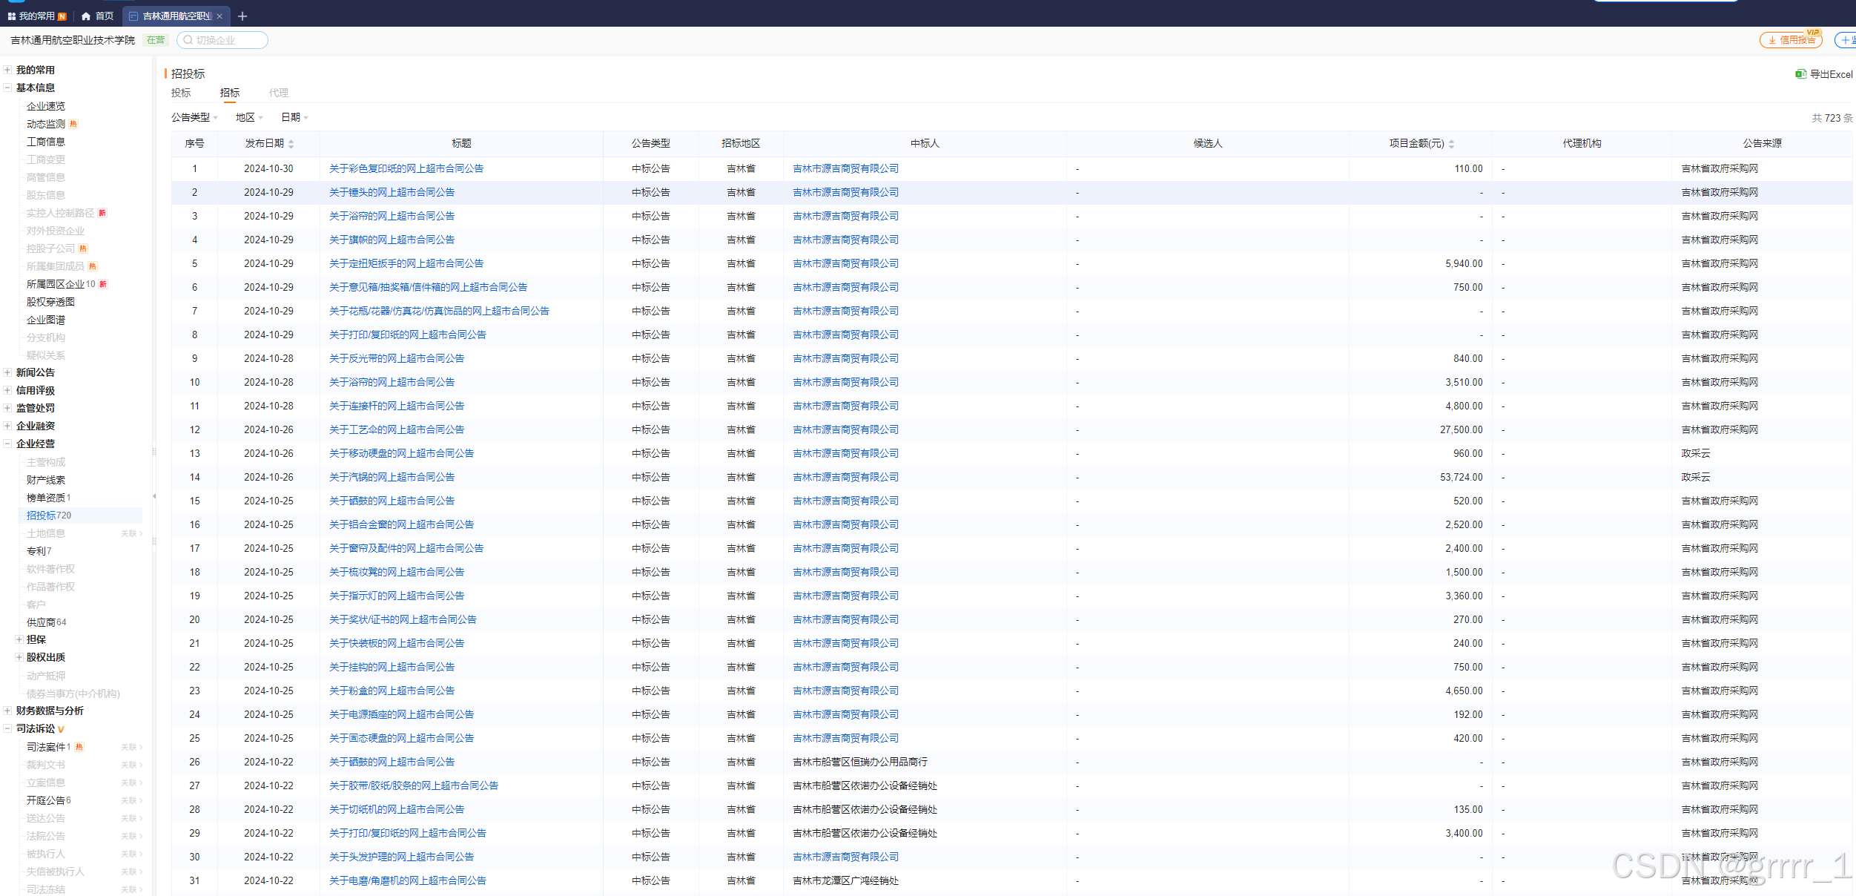This screenshot has height=896, width=1856.
Task: Select 专利 in the left sidebar
Action: pyautogui.click(x=36, y=551)
